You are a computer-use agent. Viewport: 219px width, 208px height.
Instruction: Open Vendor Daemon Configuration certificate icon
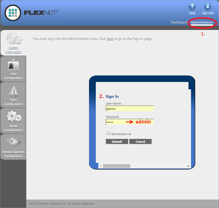(13, 142)
